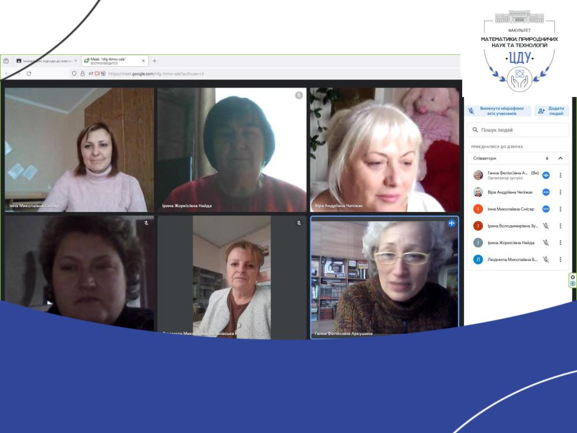
Task: Click muted mic icon for Ірина Жоркісівна Найда
Action: [546, 243]
